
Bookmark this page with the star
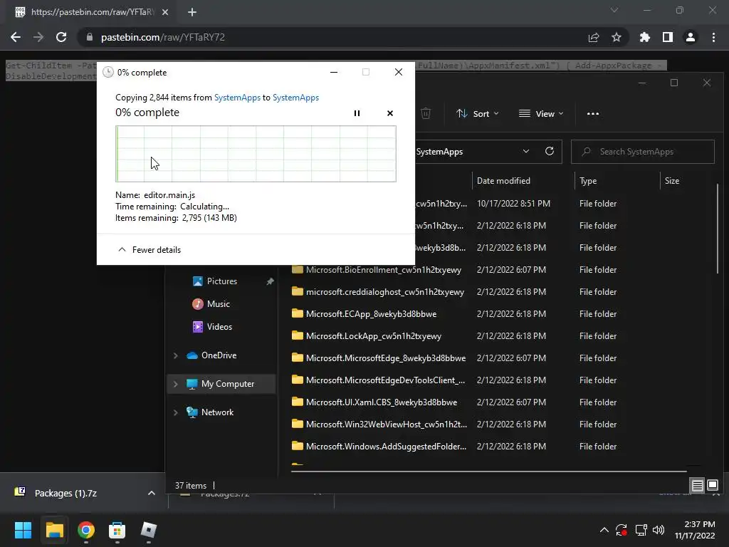click(x=617, y=37)
